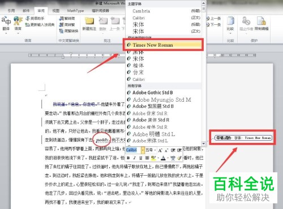Viewport: 283px width, 209px height.
Task: Pick Adobe 宋体 Std L font
Action: click(x=164, y=141)
